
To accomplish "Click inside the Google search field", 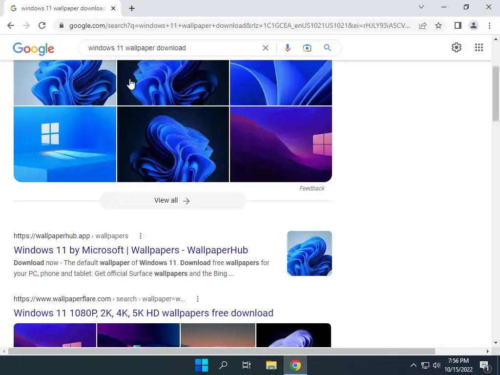I will (172, 48).
